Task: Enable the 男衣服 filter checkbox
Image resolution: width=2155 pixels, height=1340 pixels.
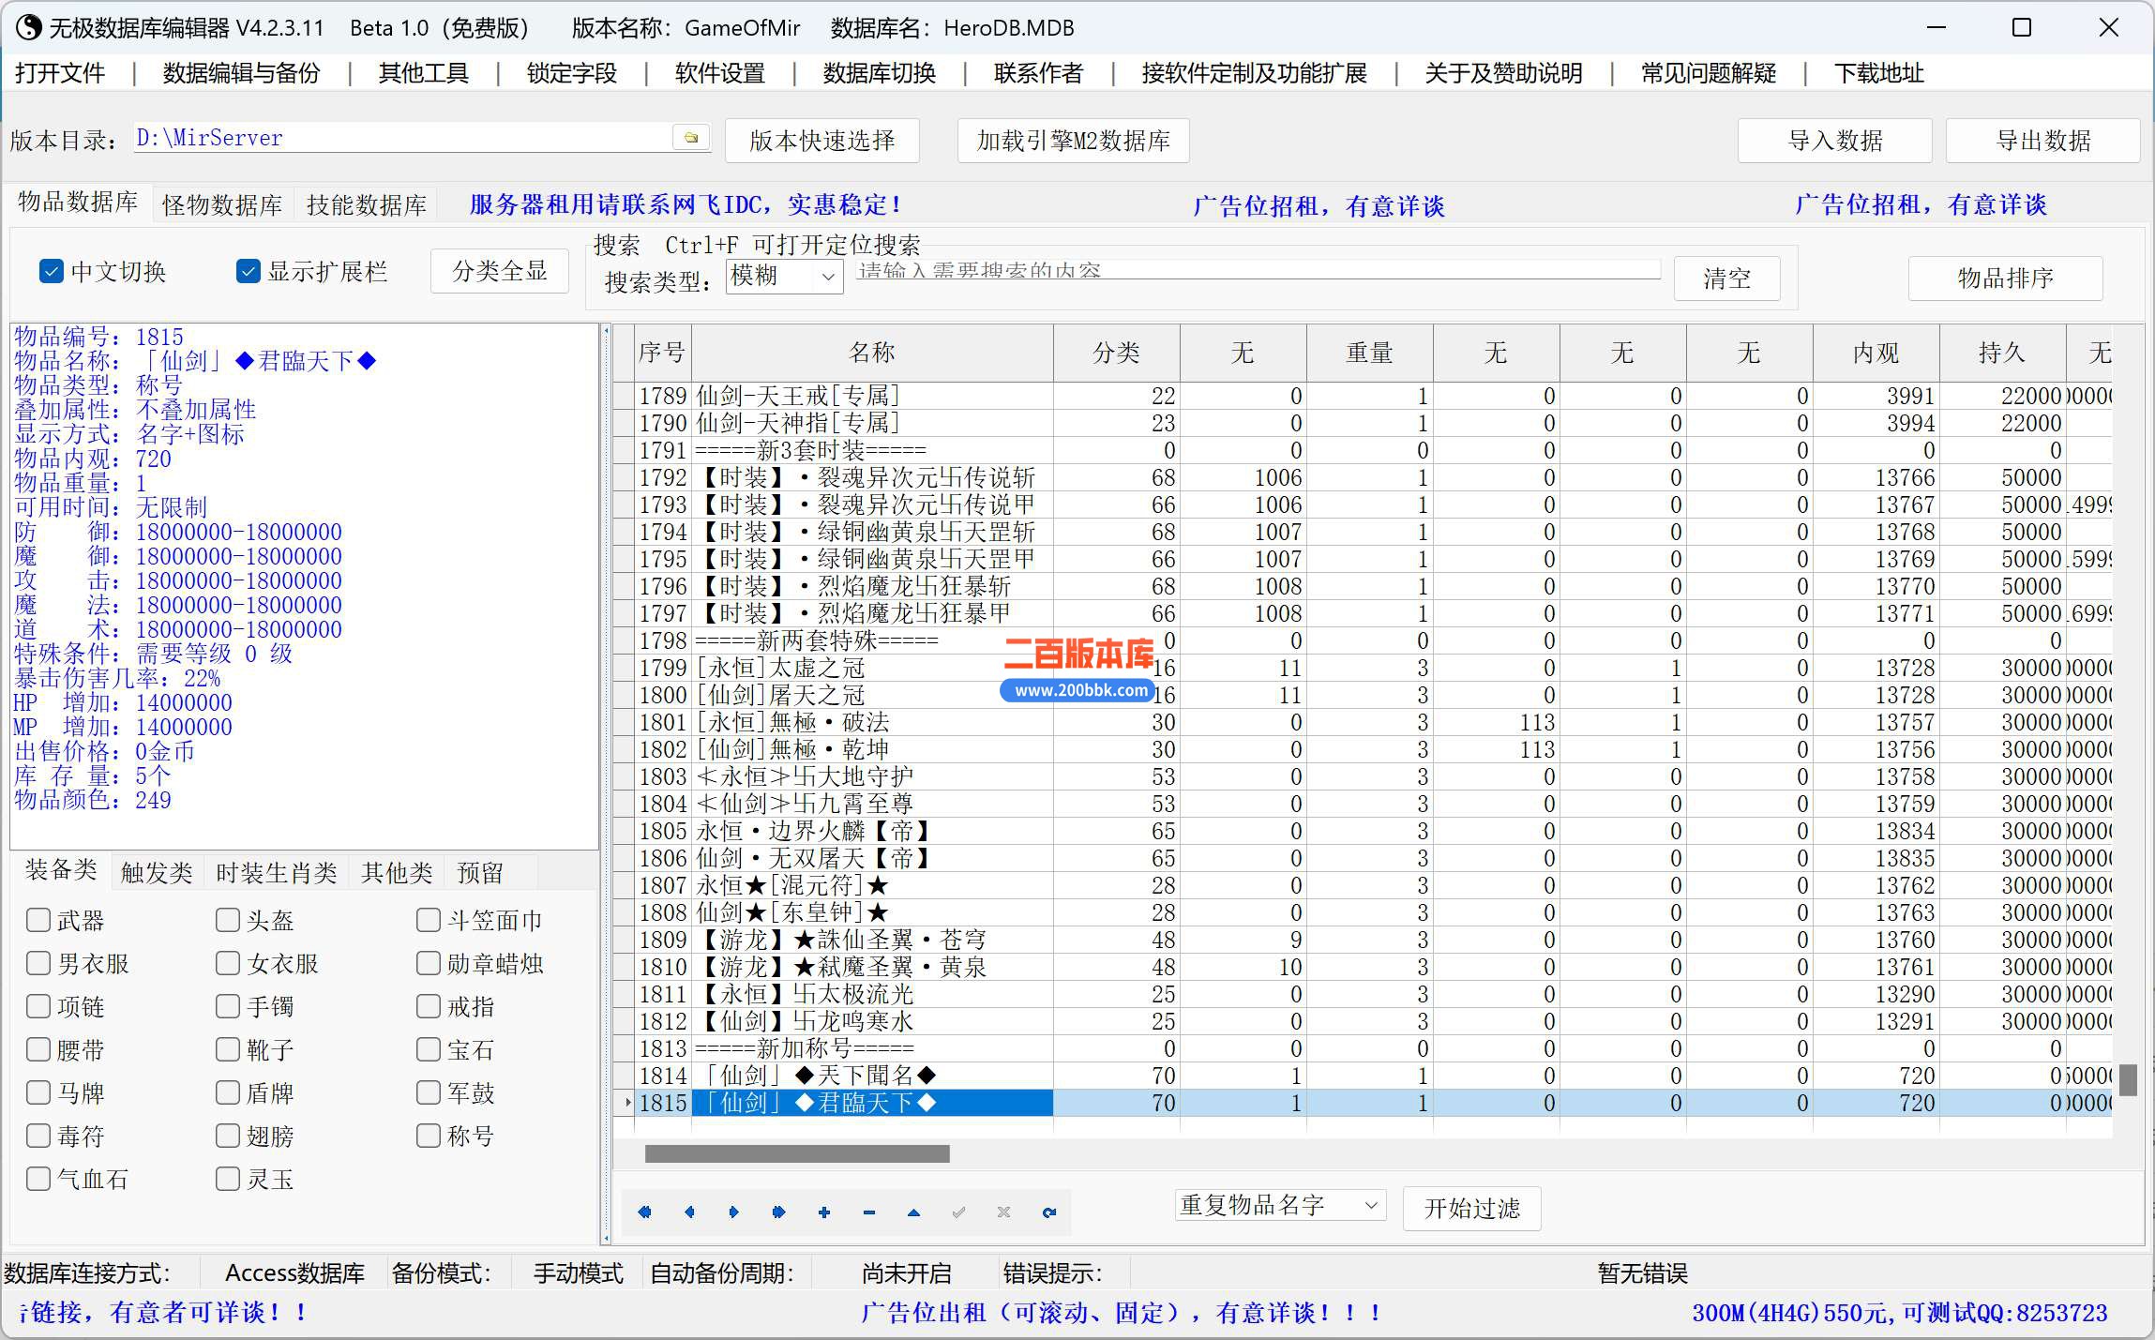Action: click(x=38, y=963)
